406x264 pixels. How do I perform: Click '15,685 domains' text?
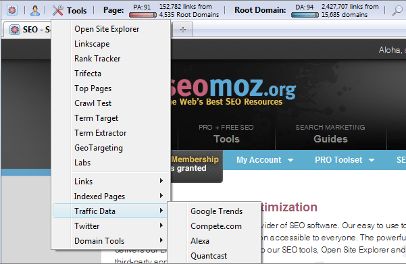pyautogui.click(x=345, y=15)
